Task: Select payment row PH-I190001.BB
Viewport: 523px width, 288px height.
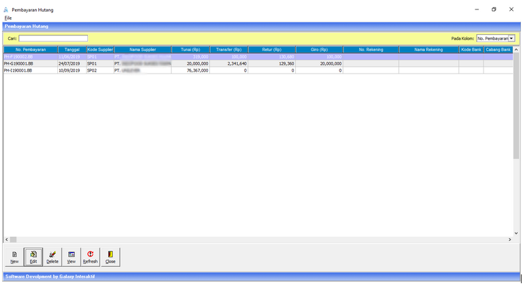Action: click(30, 70)
